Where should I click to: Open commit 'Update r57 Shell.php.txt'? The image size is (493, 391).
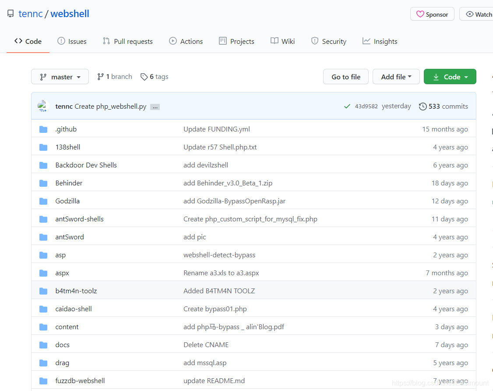(x=220, y=147)
